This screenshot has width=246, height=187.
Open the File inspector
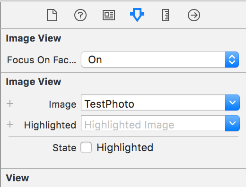(x=52, y=15)
